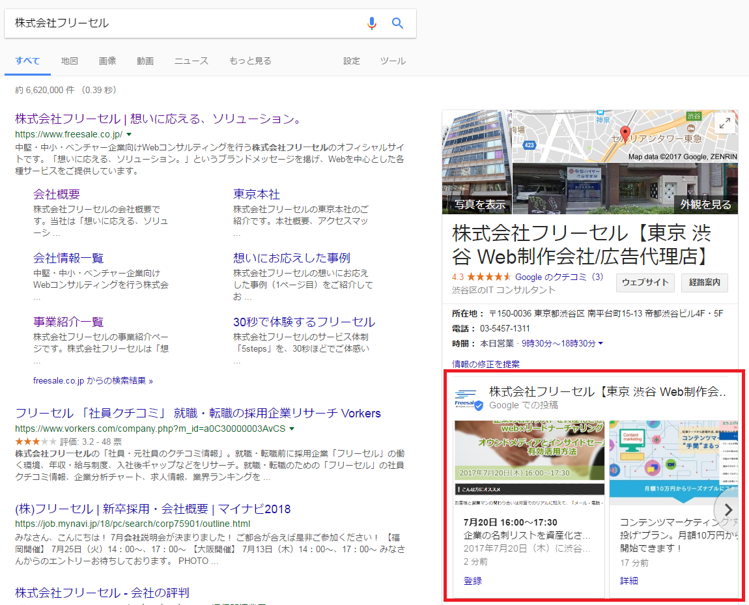
Task: Open the 株式会社フリーセル - 会社の評判 result
Action: coord(102,593)
